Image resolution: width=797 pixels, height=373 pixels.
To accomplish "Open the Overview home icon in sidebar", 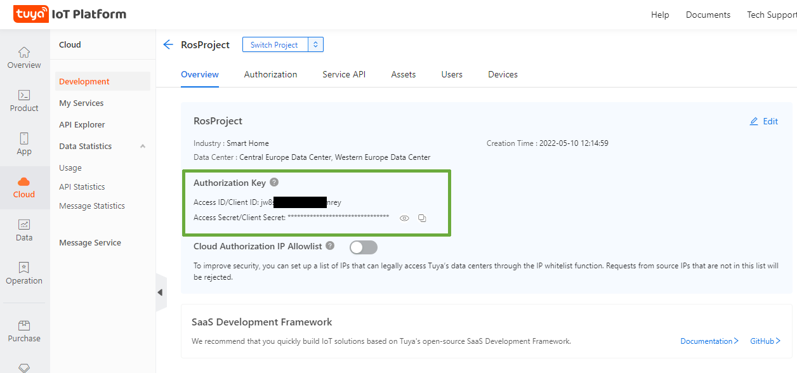I will [24, 52].
